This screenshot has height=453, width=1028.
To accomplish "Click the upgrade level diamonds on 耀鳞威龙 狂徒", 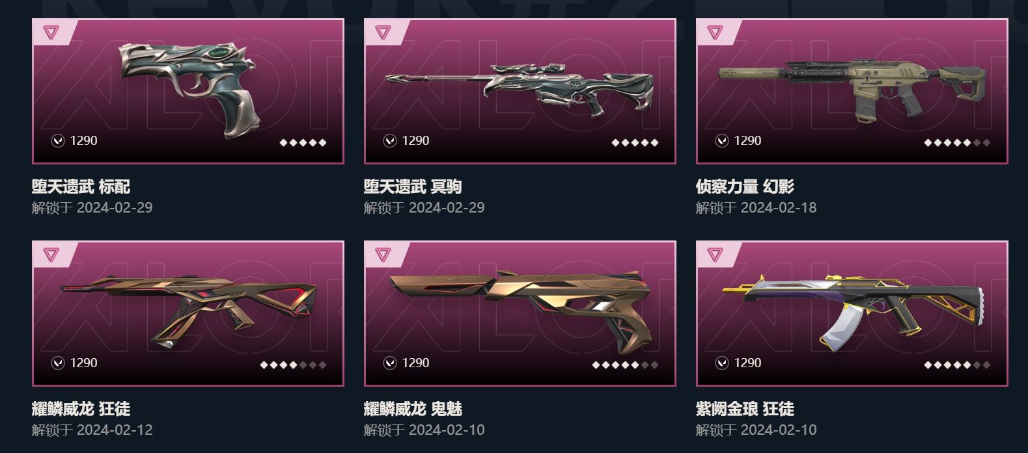I will (x=293, y=365).
